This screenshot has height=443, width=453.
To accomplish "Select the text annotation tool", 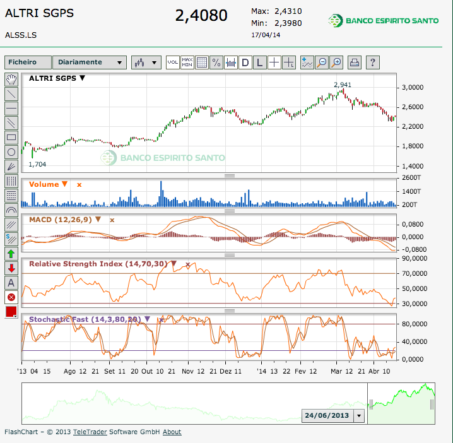I will tap(11, 283).
